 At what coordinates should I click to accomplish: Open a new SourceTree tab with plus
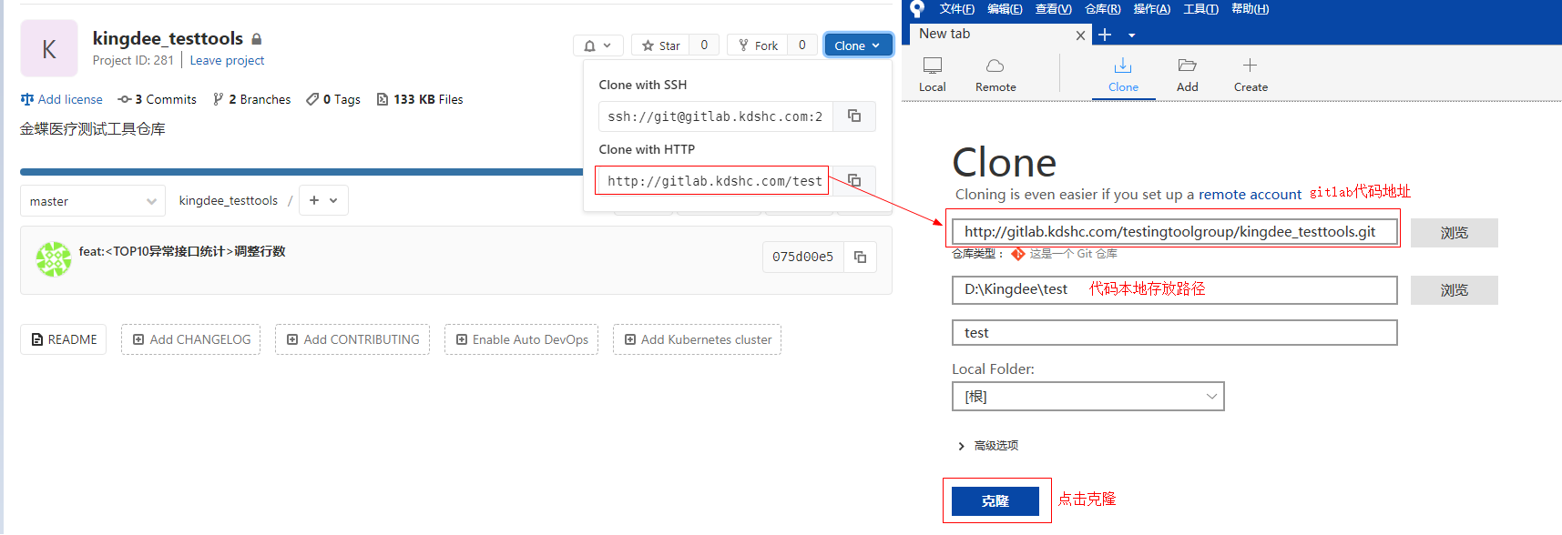1105,35
